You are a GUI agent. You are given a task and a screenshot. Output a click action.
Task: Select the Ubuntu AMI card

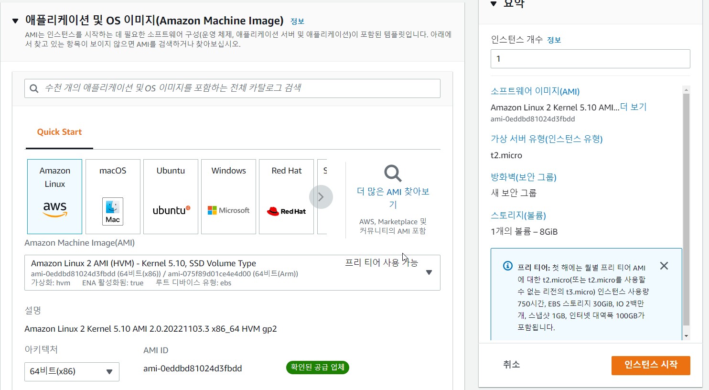171,196
